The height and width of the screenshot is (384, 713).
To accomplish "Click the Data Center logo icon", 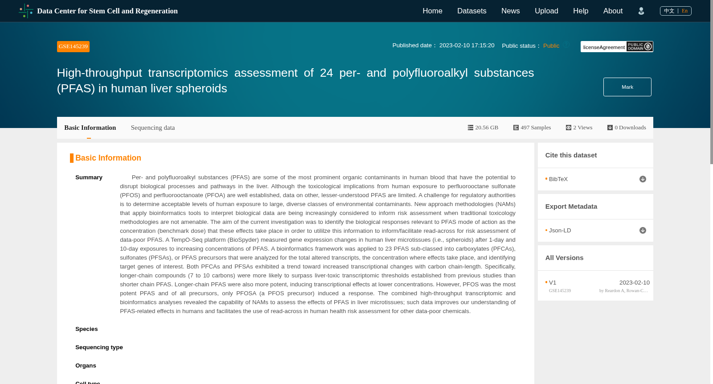I will tap(26, 11).
